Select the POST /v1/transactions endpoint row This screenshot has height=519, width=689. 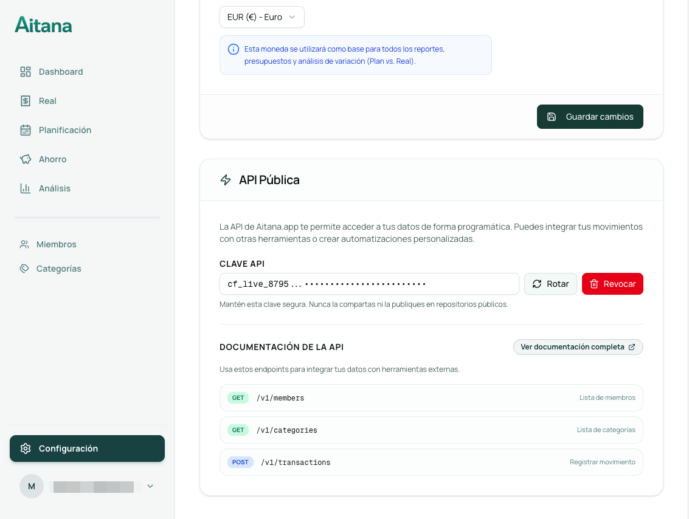pos(431,462)
